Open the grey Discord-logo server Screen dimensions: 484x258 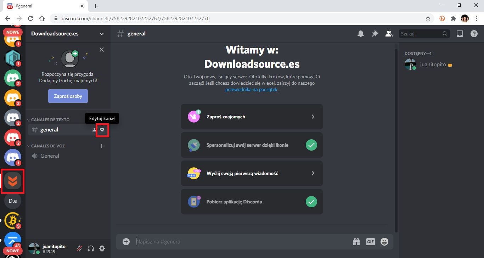coord(13,118)
